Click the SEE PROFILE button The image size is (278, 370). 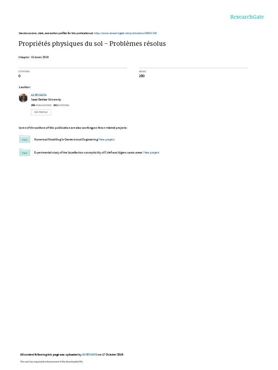pyautogui.click(x=41, y=112)
